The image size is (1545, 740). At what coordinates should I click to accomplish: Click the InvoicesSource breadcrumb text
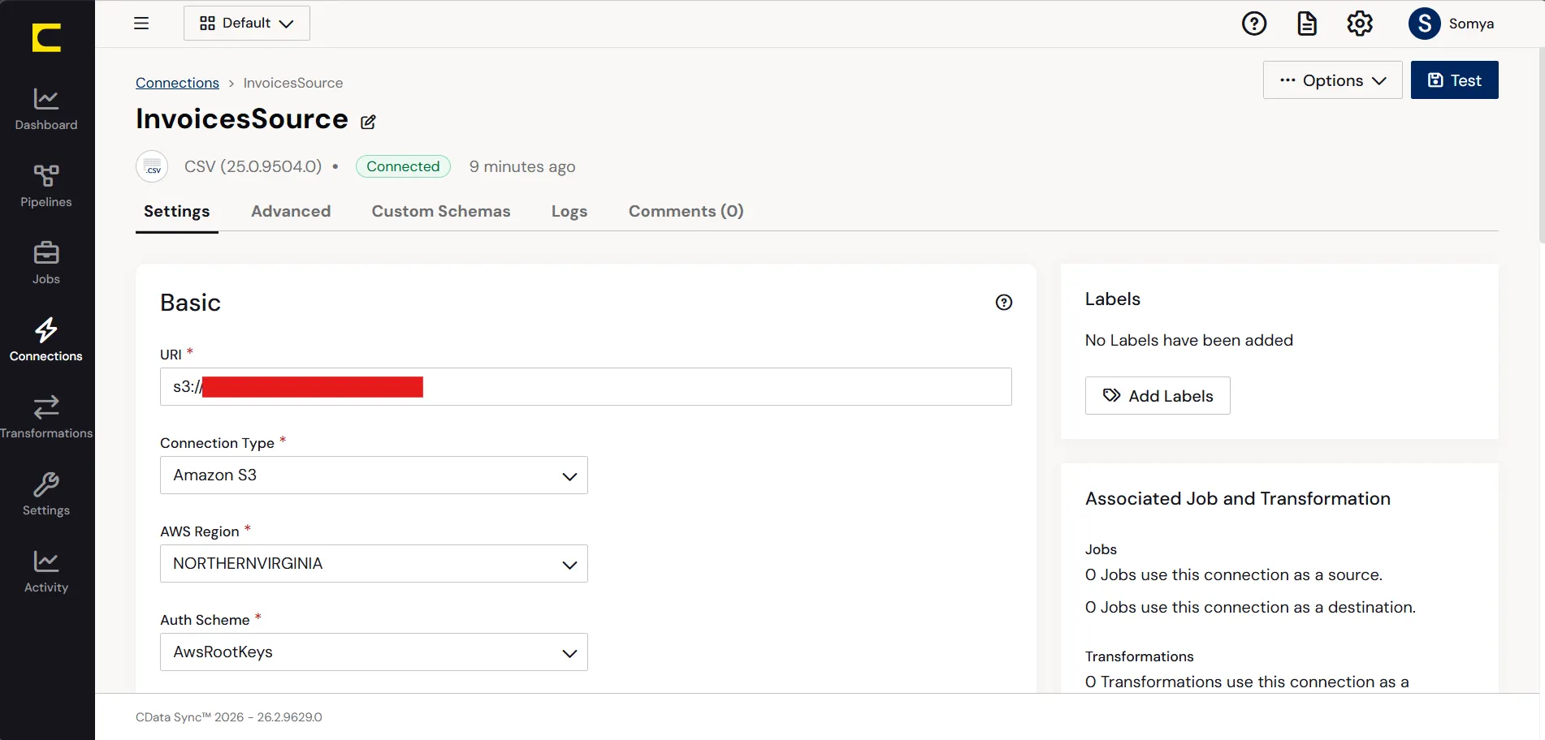tap(293, 83)
